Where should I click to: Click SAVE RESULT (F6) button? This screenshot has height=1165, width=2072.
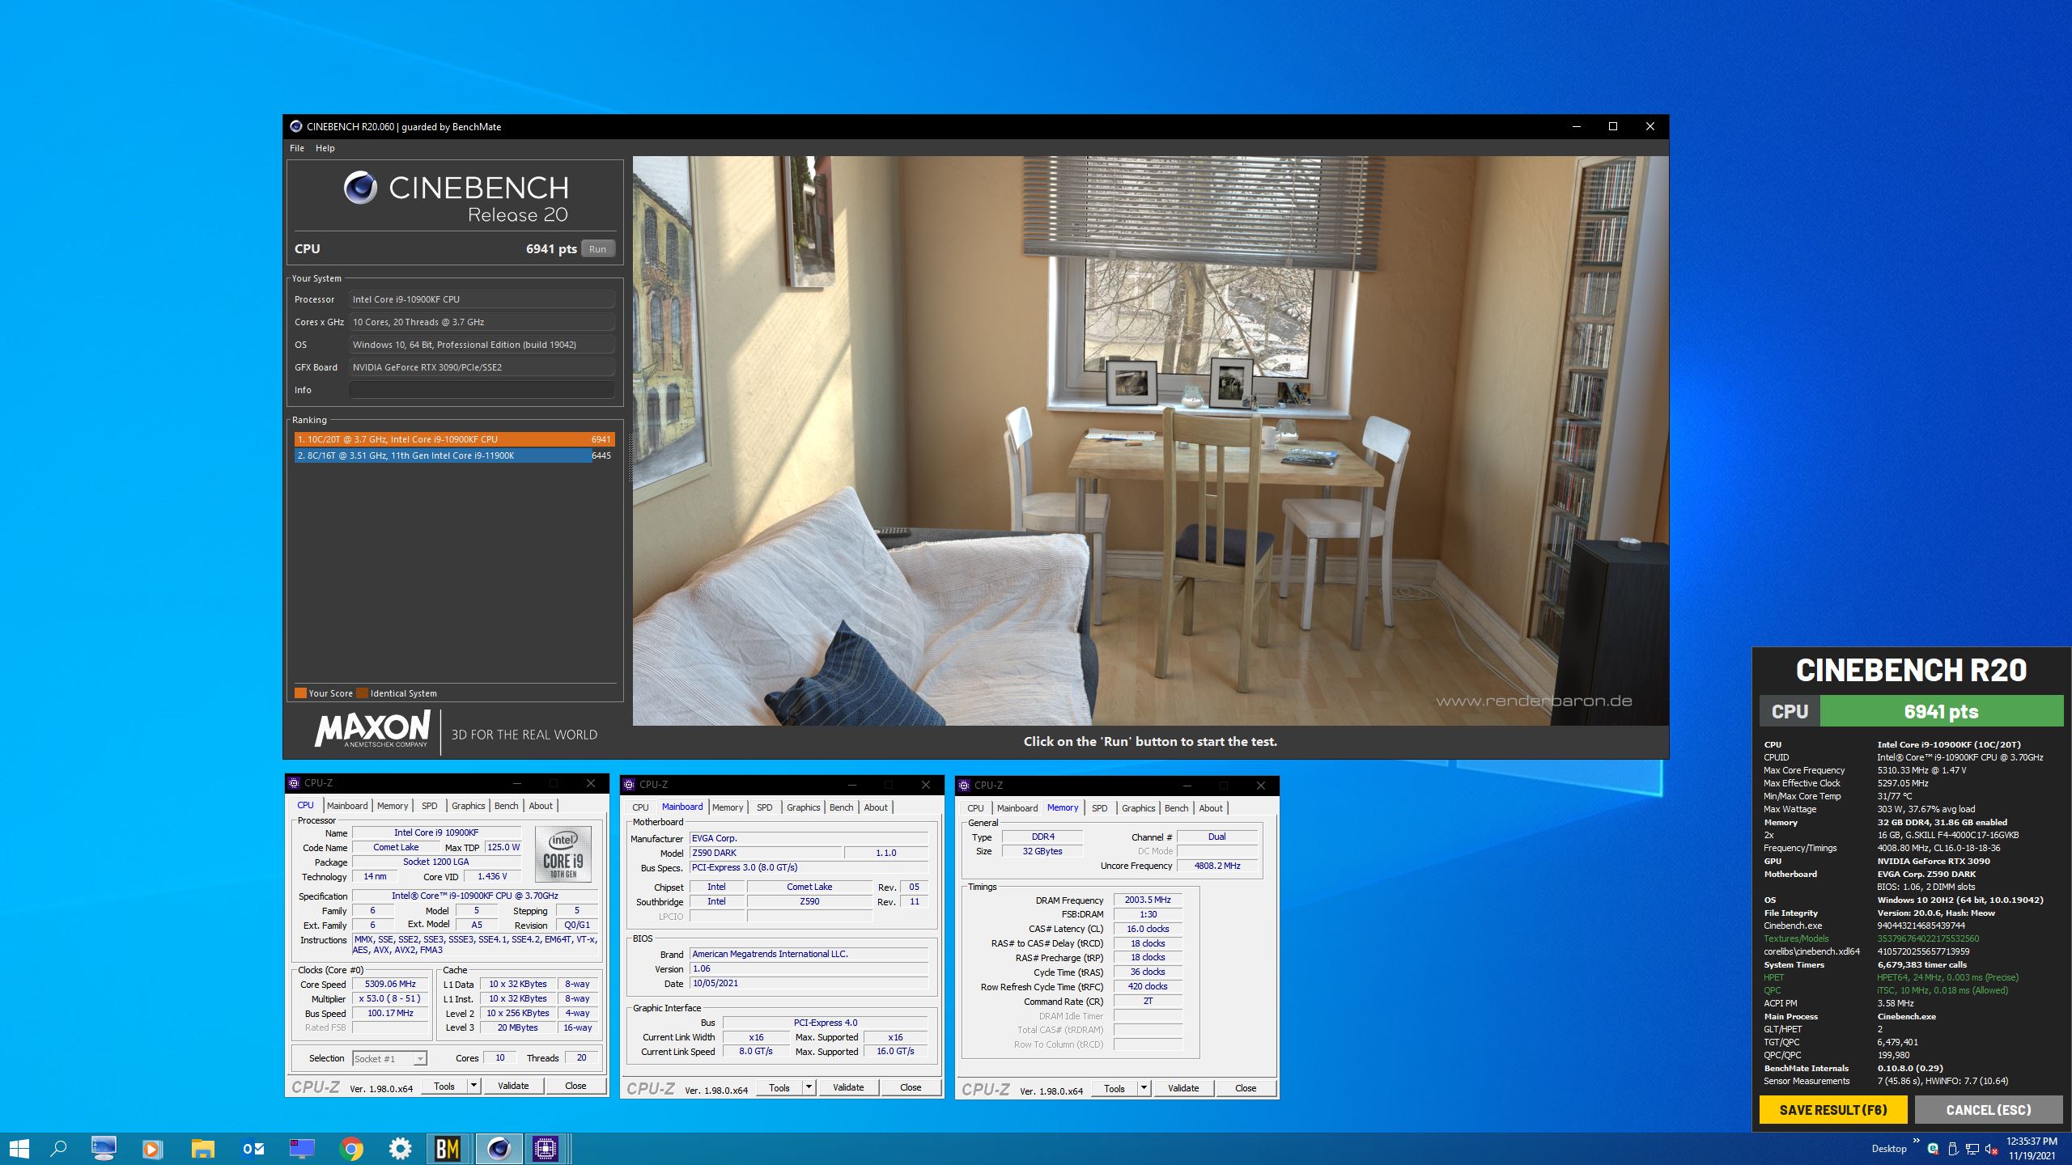pyautogui.click(x=1832, y=1110)
